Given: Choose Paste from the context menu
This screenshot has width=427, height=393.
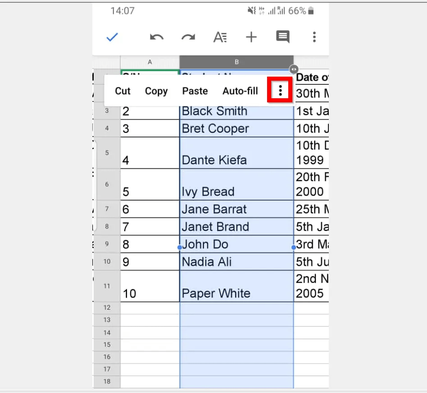Looking at the screenshot, I should (195, 91).
